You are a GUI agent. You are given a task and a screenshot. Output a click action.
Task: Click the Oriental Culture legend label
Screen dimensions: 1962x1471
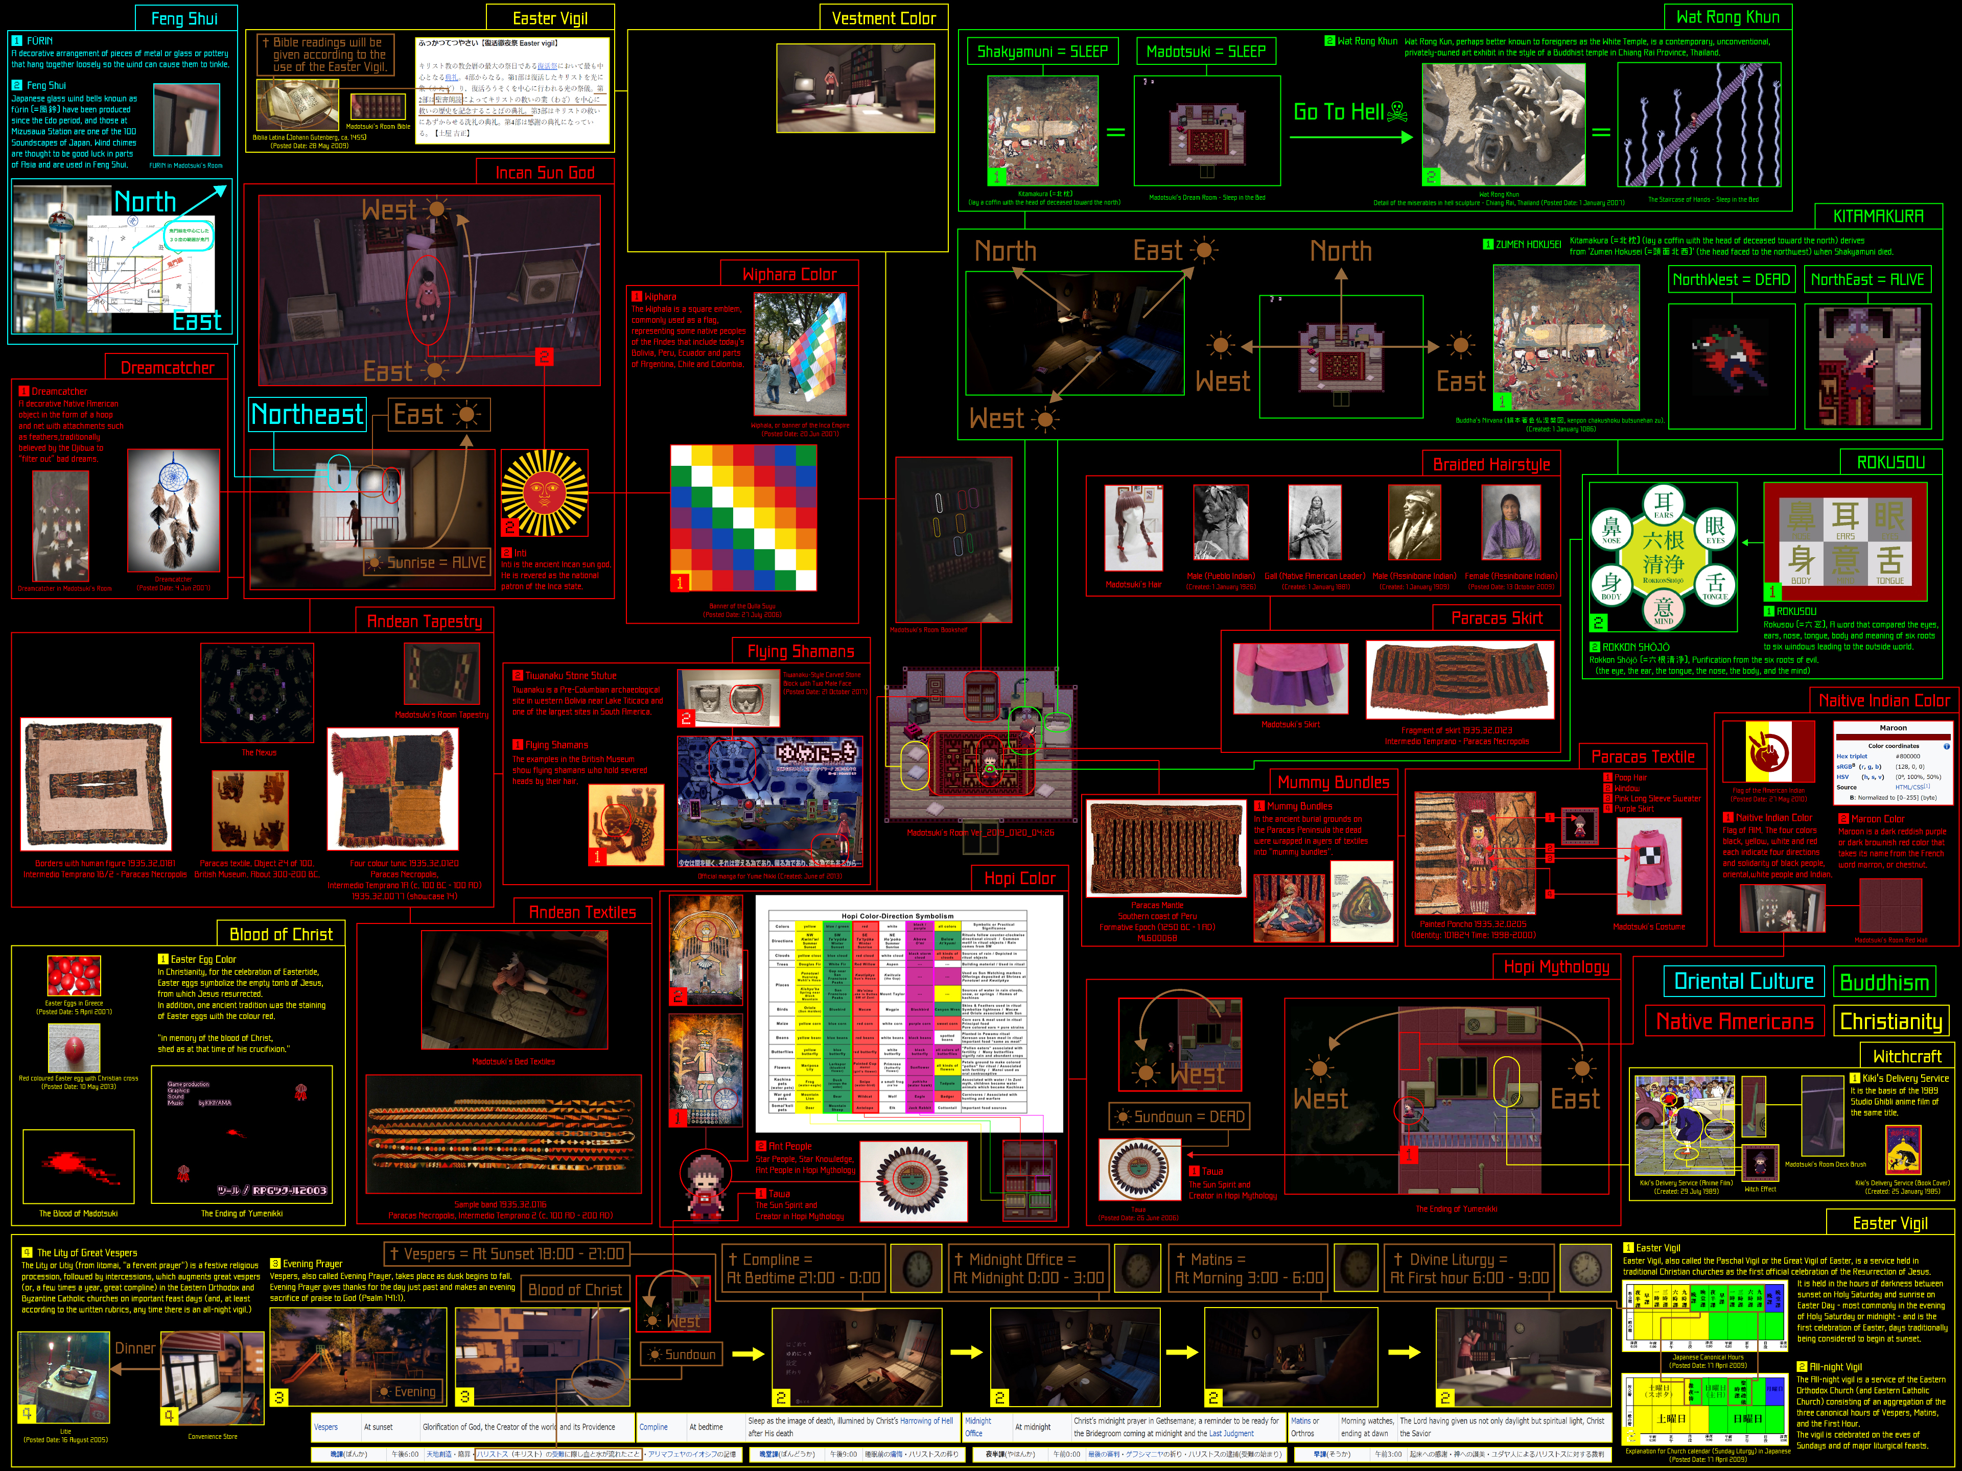click(x=1744, y=982)
